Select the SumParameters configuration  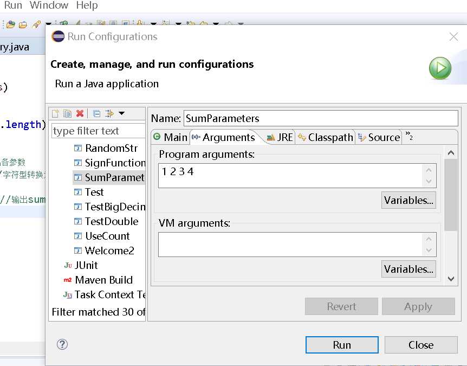(x=109, y=177)
